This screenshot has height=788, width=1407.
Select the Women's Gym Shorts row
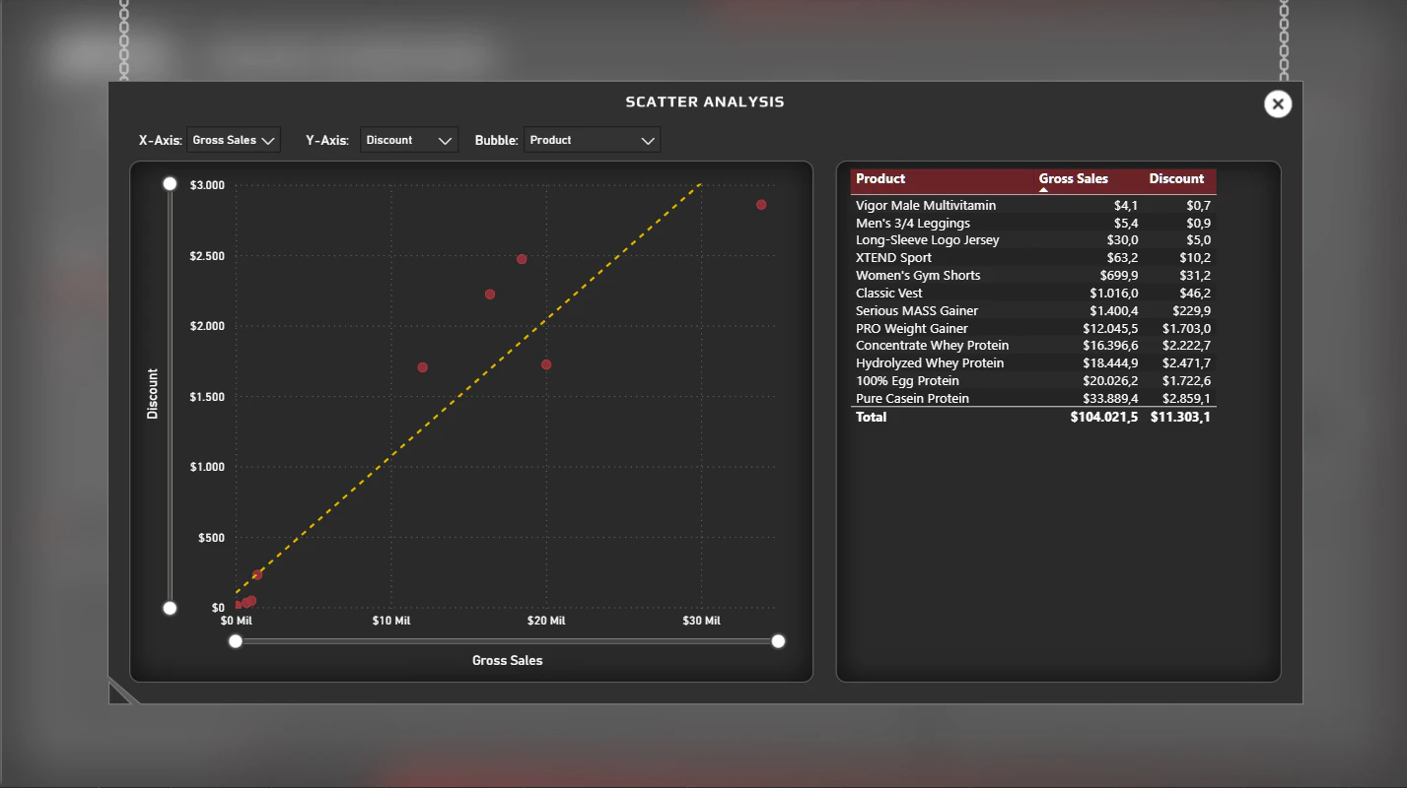click(x=1033, y=276)
